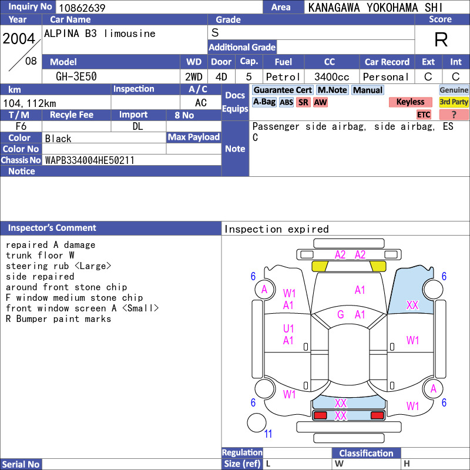
Task: Select area KANAGAWA YOKOHAMA SHI
Action: [375, 8]
